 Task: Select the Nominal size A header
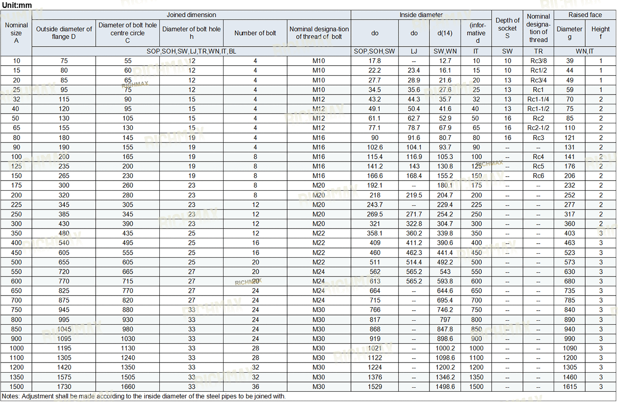point(16,33)
